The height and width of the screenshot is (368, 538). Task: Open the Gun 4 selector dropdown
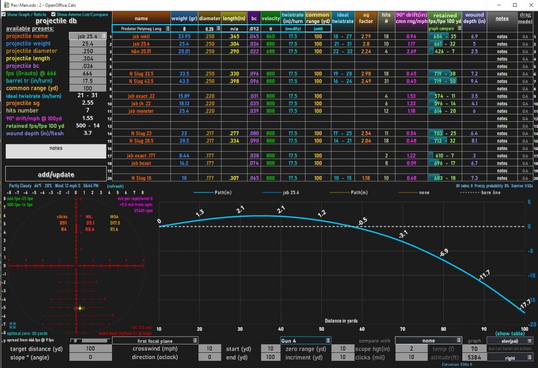pyautogui.click(x=328, y=341)
